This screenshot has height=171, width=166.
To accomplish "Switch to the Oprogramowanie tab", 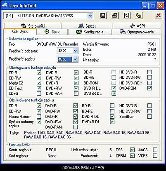I will pos(137,32).
